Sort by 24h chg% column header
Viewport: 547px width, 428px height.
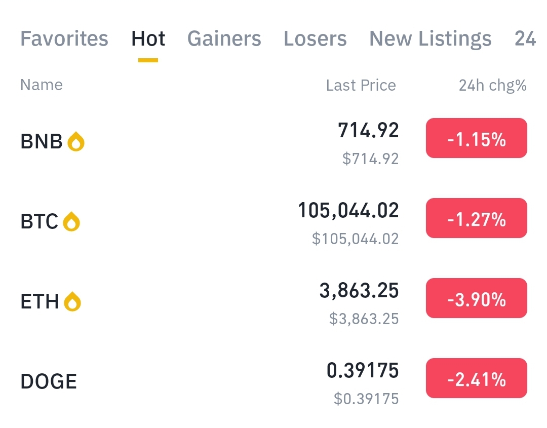(492, 86)
